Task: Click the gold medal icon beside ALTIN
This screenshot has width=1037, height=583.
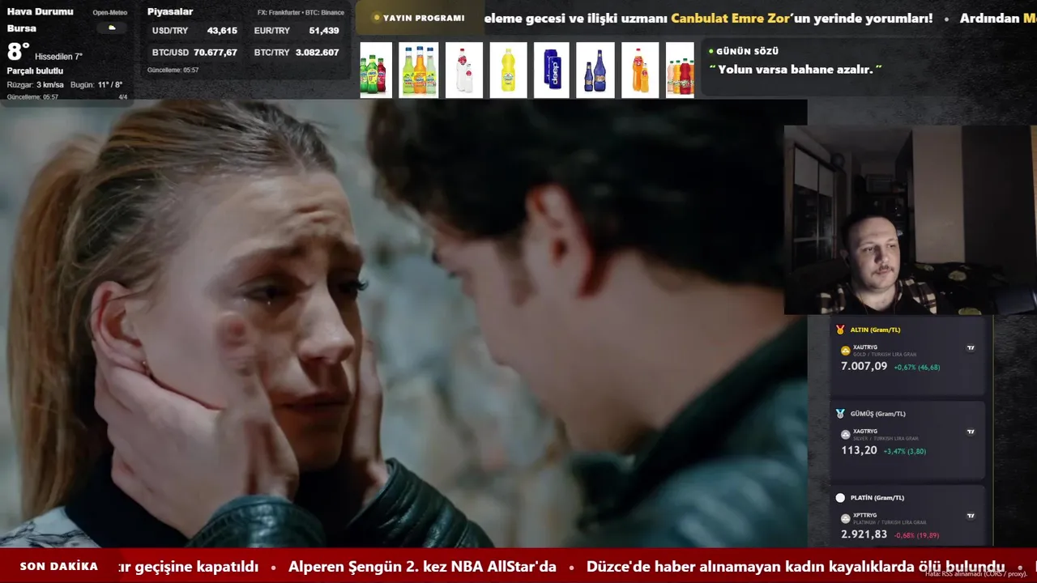Action: point(840,330)
